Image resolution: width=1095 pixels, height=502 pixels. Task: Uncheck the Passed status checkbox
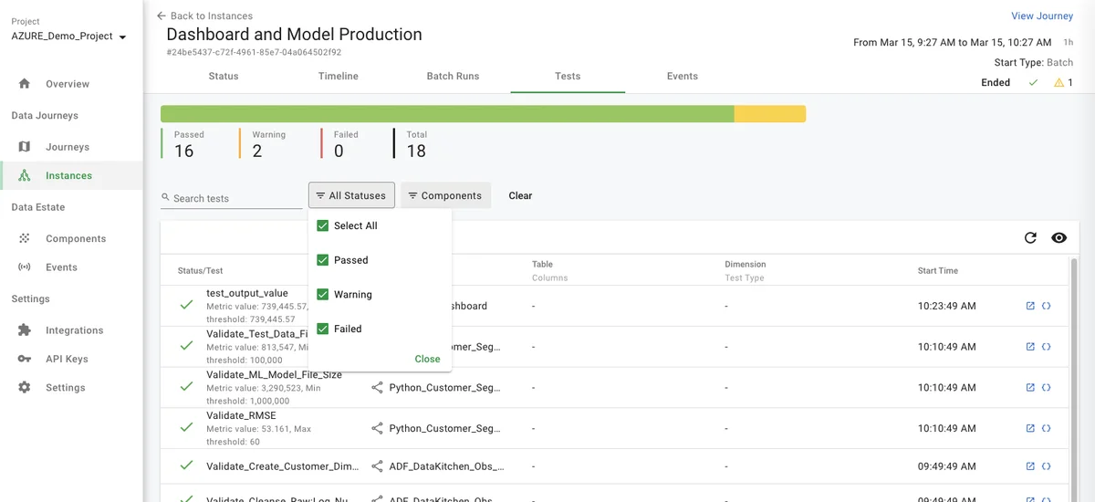[322, 260]
